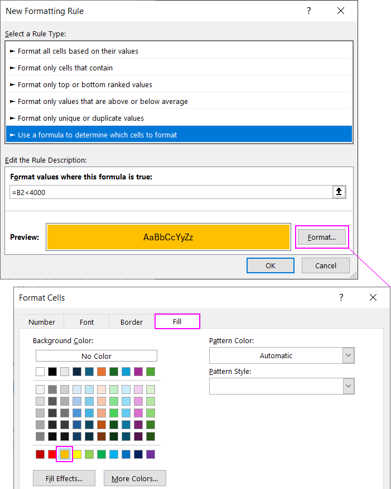The image size is (391, 489).
Task: Pick the orange-gold standard color swatch
Action: [x=65, y=454]
